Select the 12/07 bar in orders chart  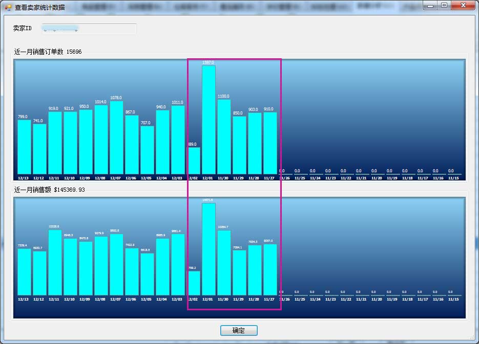116,137
